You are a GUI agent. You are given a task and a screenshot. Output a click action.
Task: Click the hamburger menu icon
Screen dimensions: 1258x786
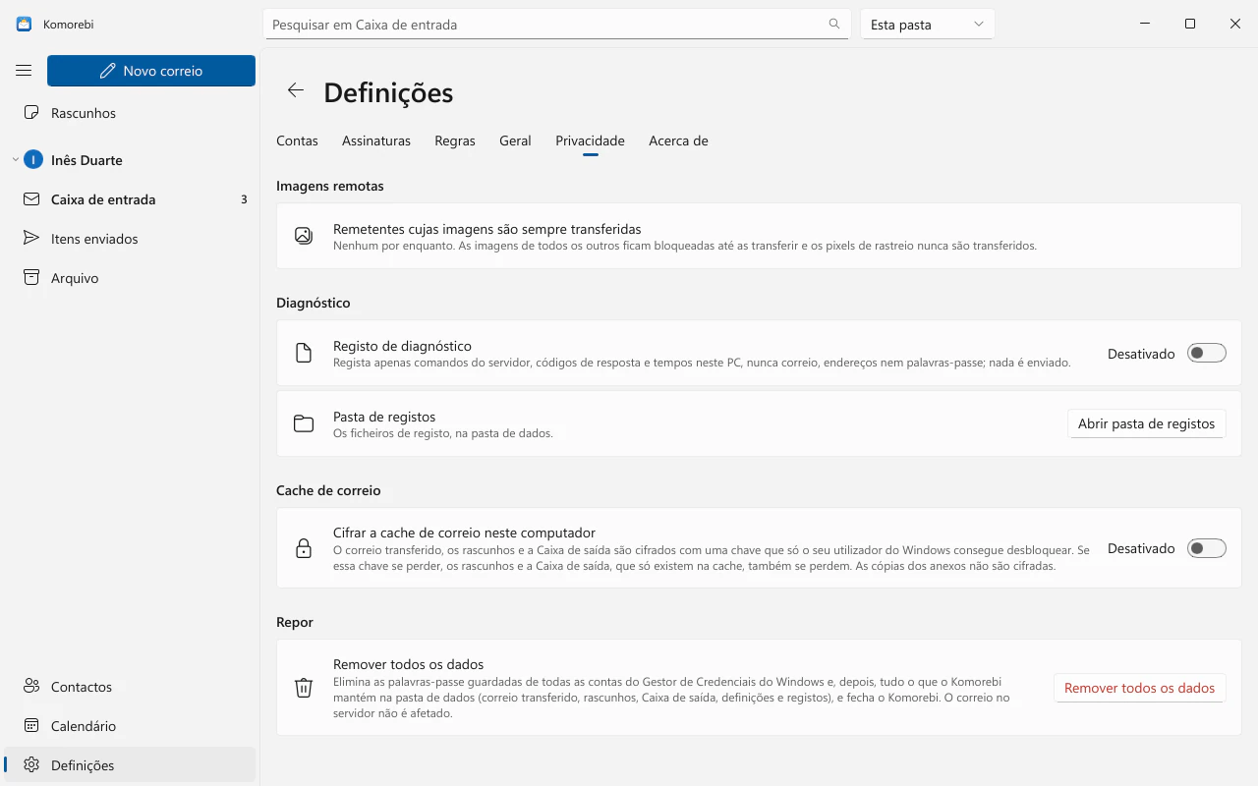pos(25,71)
